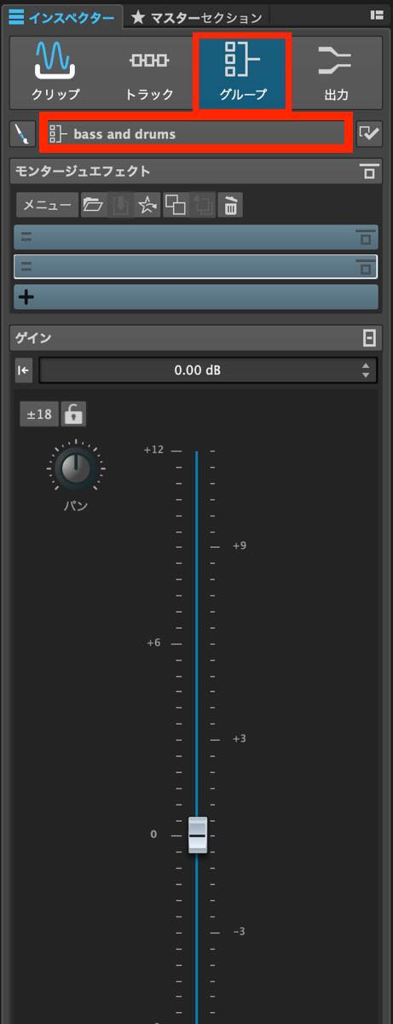Toggle the checkbox next to bass and drums
The width and height of the screenshot is (393, 1024).
pos(368,134)
